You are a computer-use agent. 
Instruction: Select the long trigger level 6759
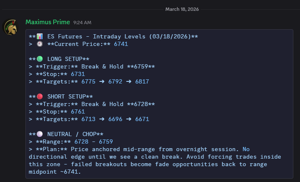pos(141,67)
